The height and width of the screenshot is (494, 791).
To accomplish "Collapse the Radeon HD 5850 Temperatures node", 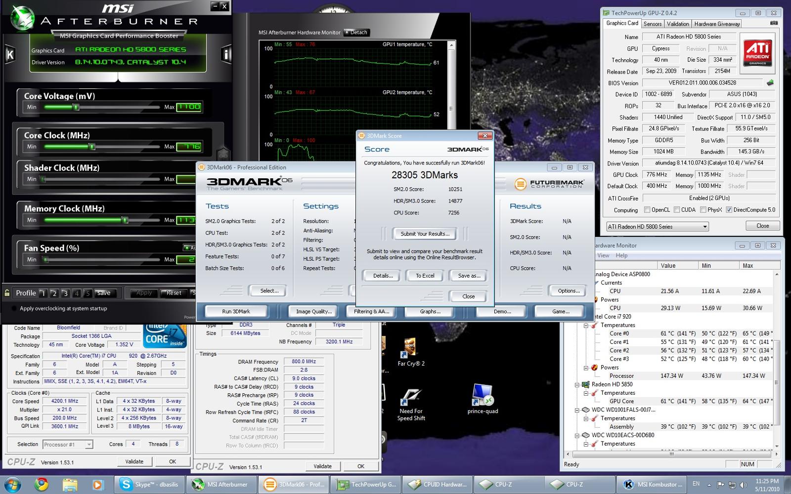I will [586, 393].
